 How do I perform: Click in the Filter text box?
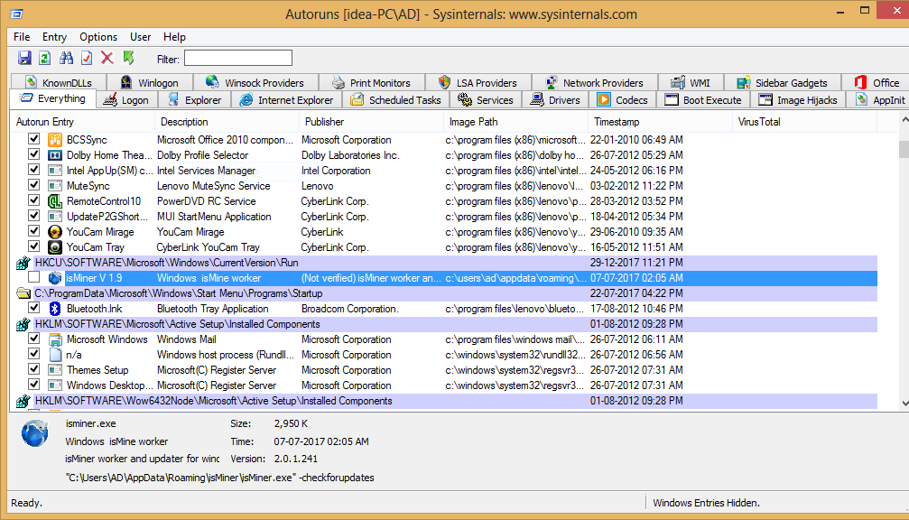[238, 58]
